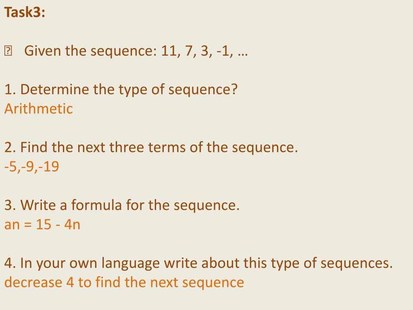Click the answer '-5,-9,-19'
Screen dimensions: 413x310
[x=31, y=167]
